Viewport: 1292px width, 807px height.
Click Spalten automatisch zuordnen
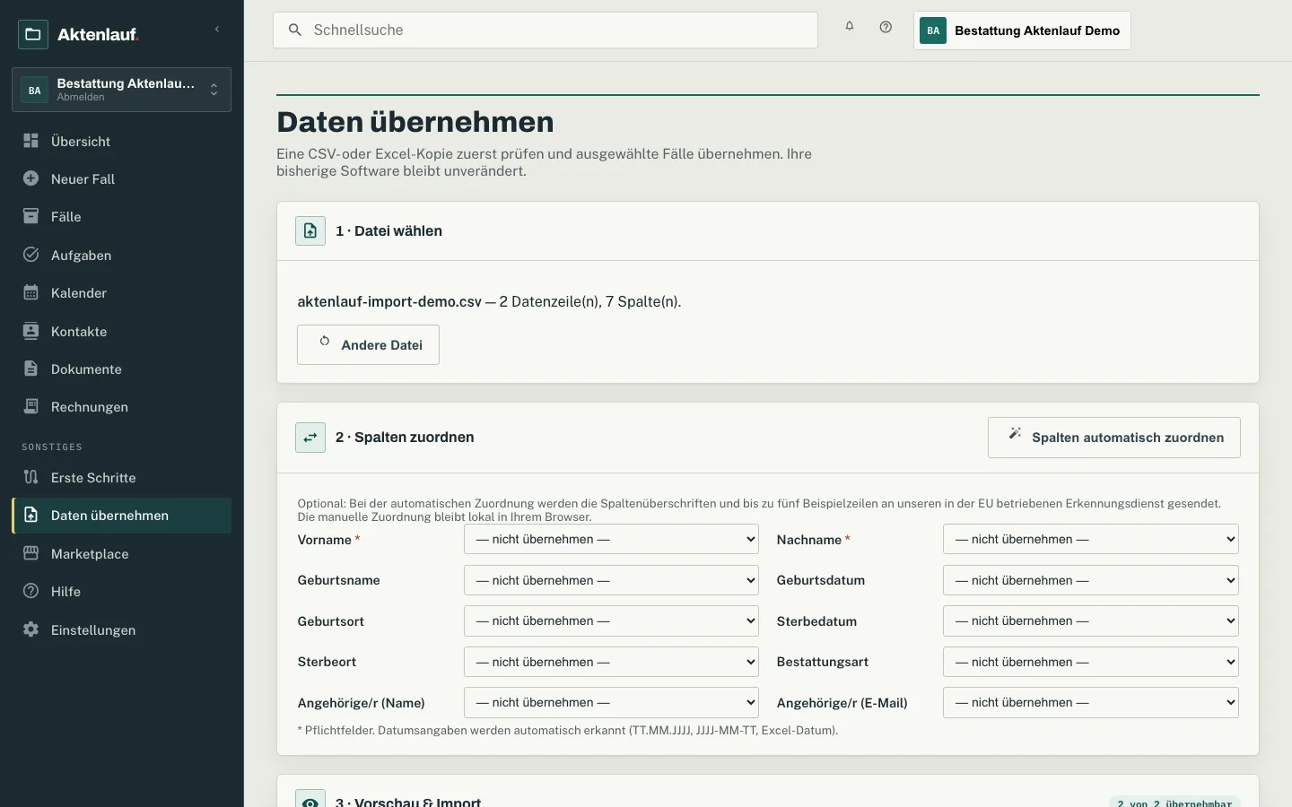point(1114,438)
